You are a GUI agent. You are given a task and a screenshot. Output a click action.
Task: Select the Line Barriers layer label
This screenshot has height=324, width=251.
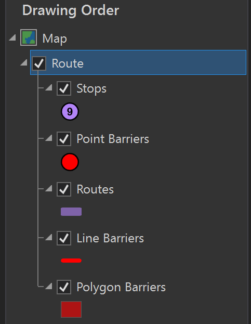[110, 238]
